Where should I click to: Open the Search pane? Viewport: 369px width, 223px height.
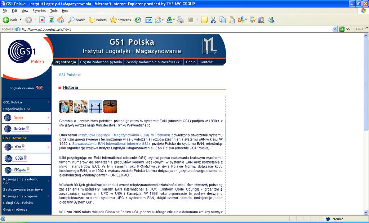pyautogui.click(x=76, y=20)
